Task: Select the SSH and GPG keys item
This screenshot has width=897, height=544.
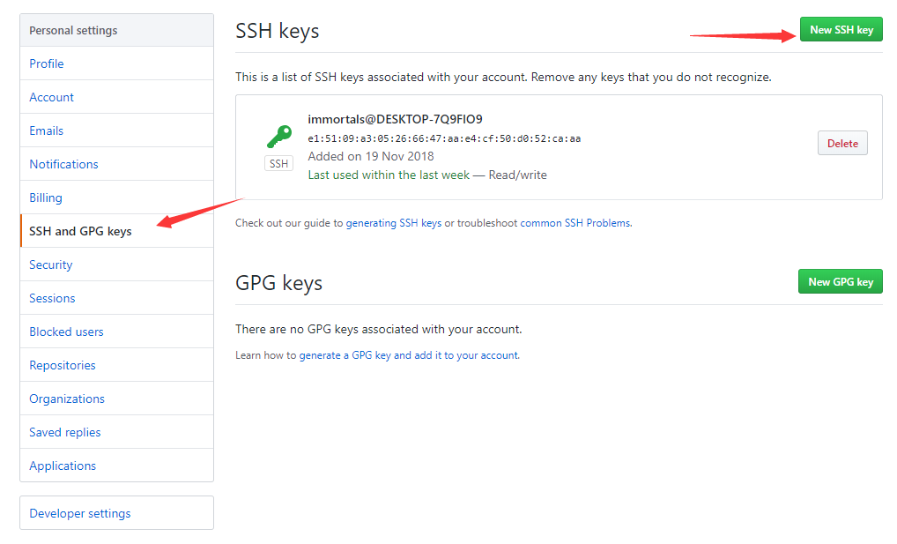Action: pyautogui.click(x=80, y=231)
